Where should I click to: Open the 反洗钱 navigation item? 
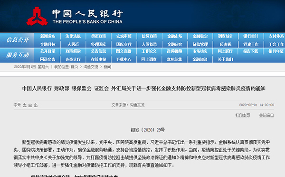tap(226, 44)
